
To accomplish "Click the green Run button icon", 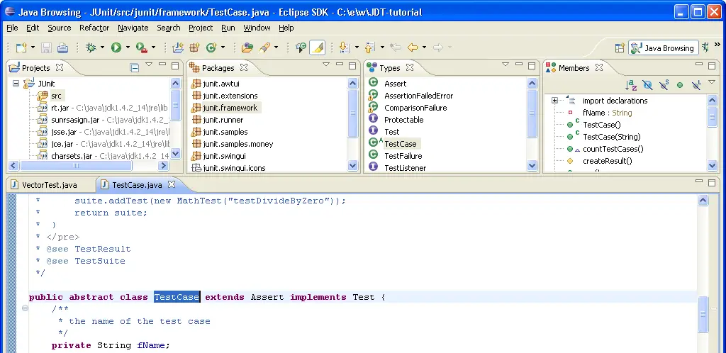I will [x=116, y=47].
